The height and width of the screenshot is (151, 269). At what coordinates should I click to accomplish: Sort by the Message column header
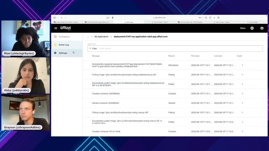pyautogui.click(x=96, y=56)
